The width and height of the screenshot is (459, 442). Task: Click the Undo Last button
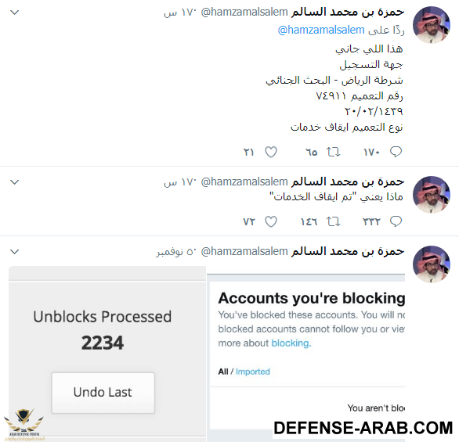pos(103,393)
